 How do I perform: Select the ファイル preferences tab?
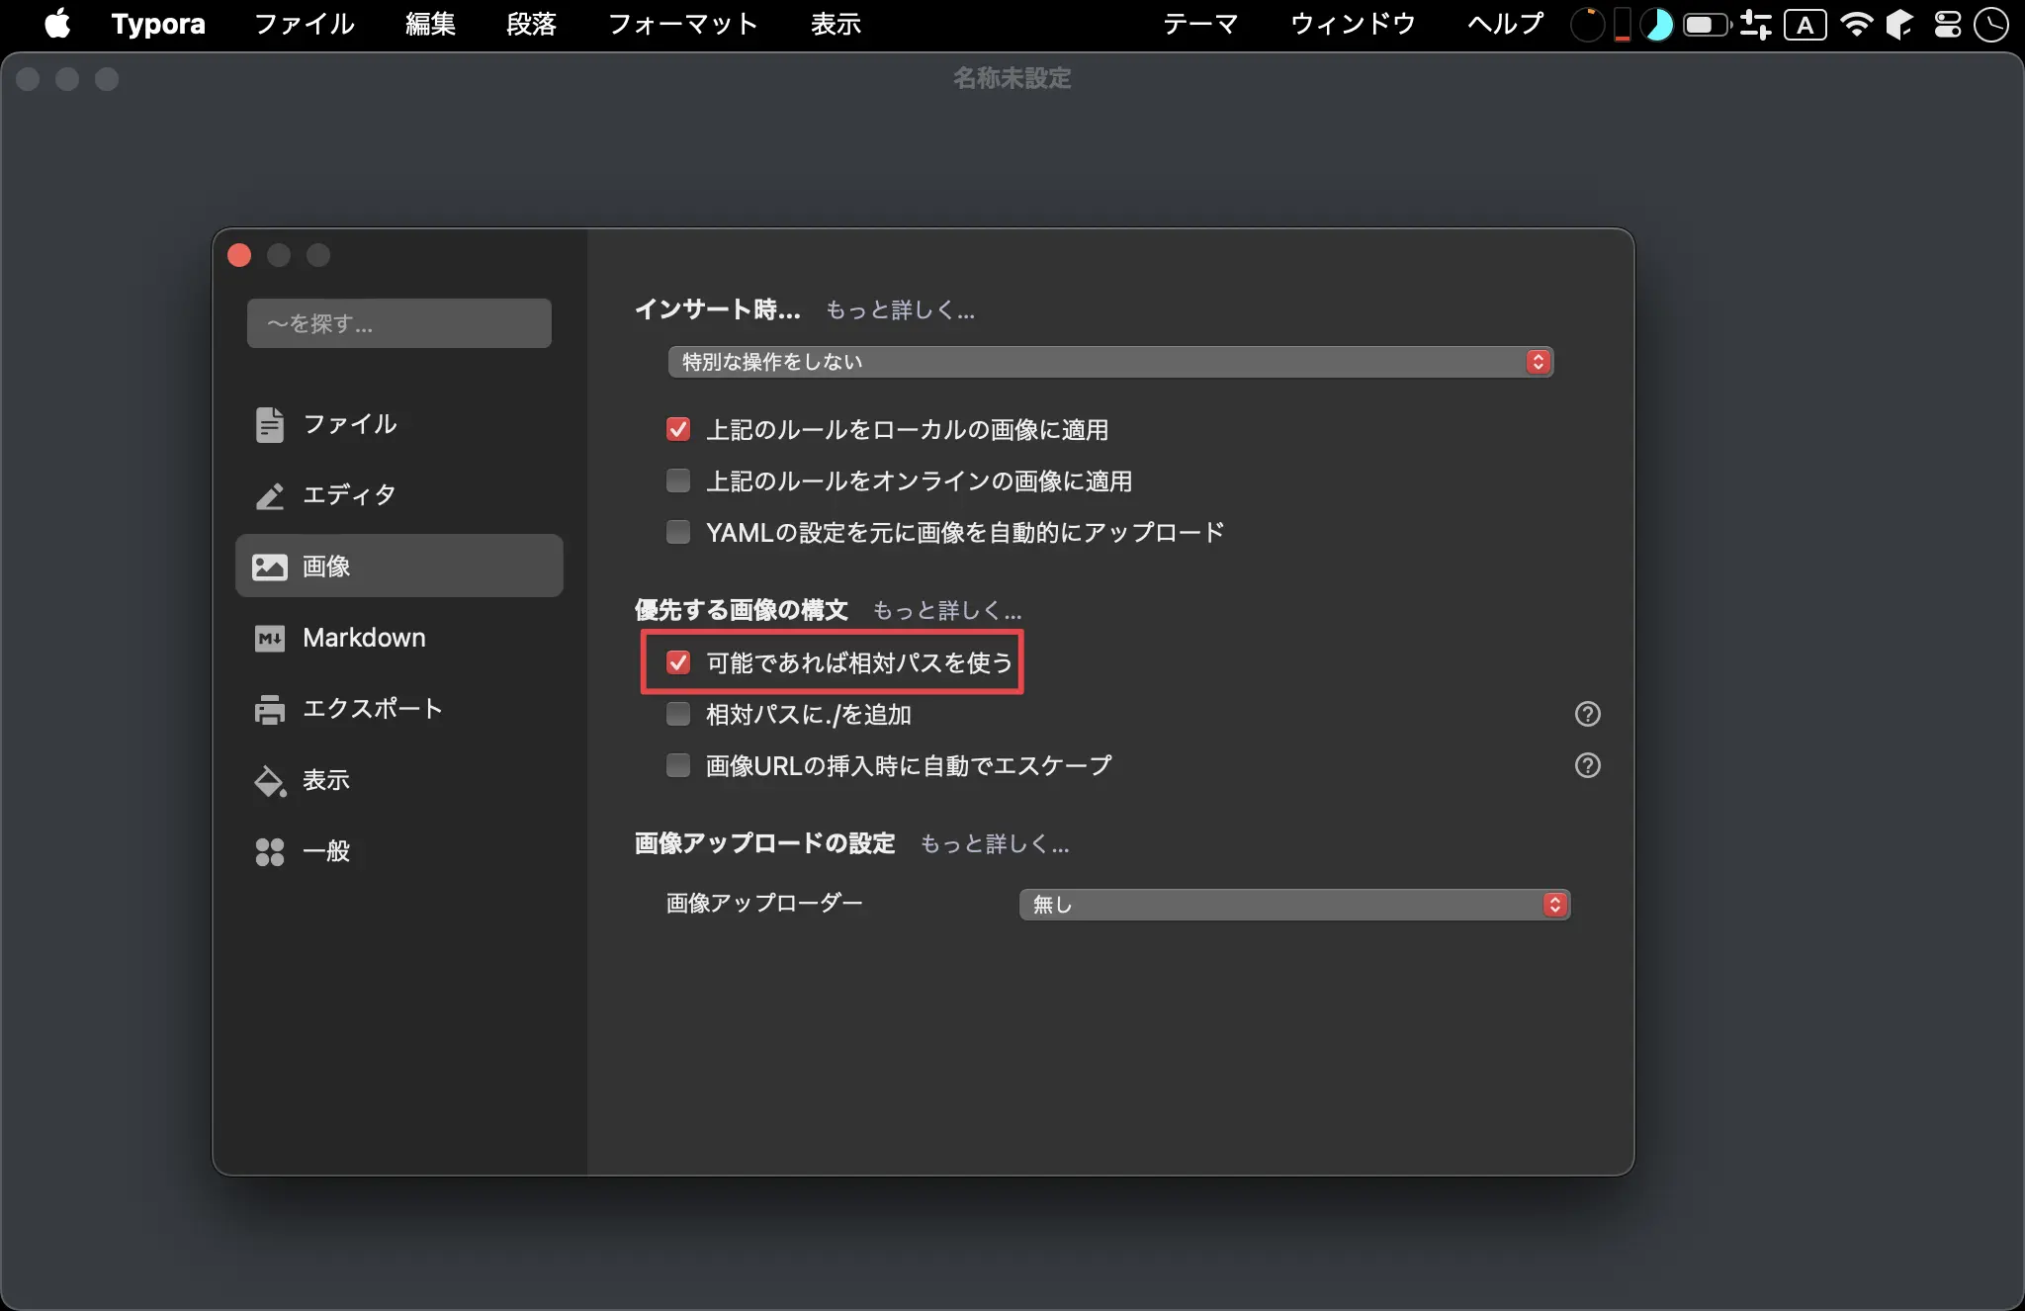pos(399,424)
